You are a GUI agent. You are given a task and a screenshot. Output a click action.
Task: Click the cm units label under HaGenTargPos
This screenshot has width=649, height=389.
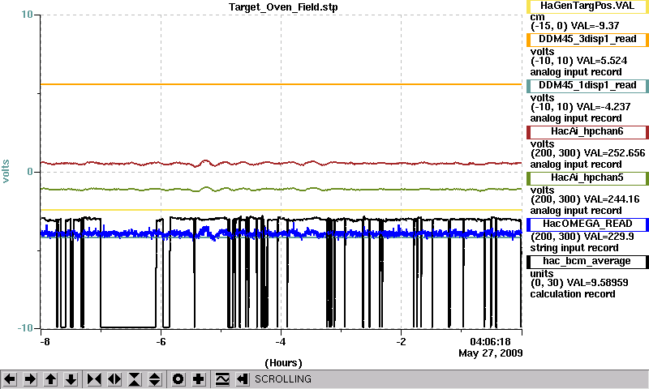(537, 17)
